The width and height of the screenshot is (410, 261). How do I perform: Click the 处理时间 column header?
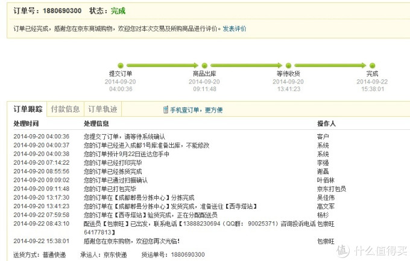point(26,123)
